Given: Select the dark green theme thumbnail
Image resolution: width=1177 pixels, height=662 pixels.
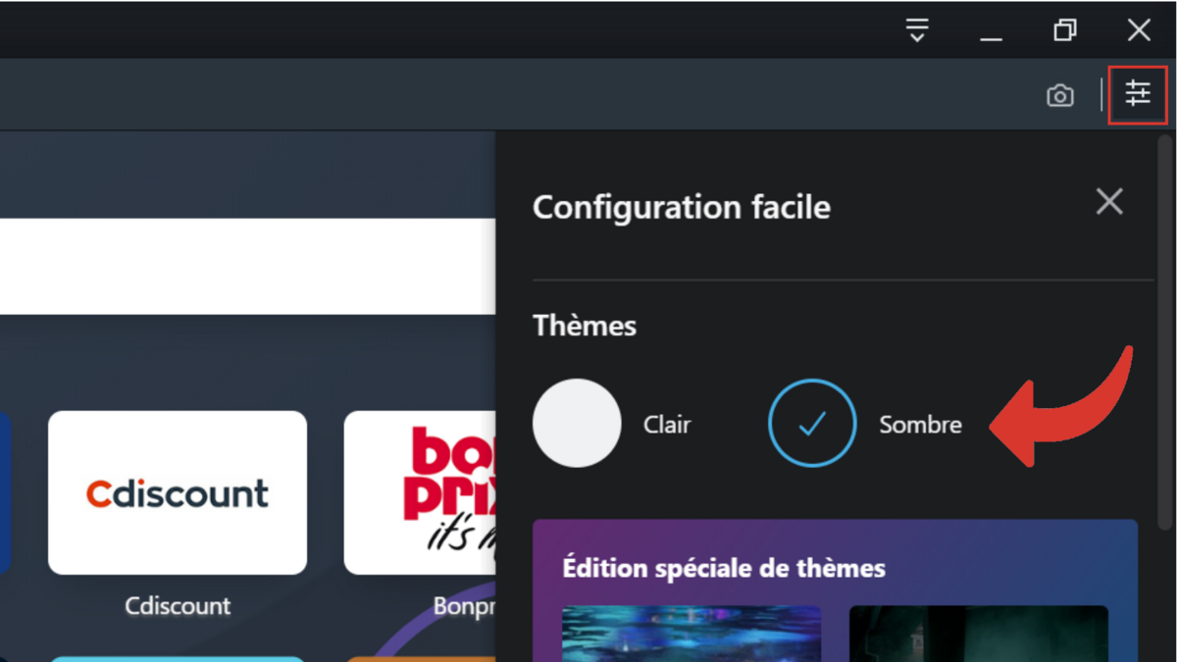Looking at the screenshot, I should [979, 634].
